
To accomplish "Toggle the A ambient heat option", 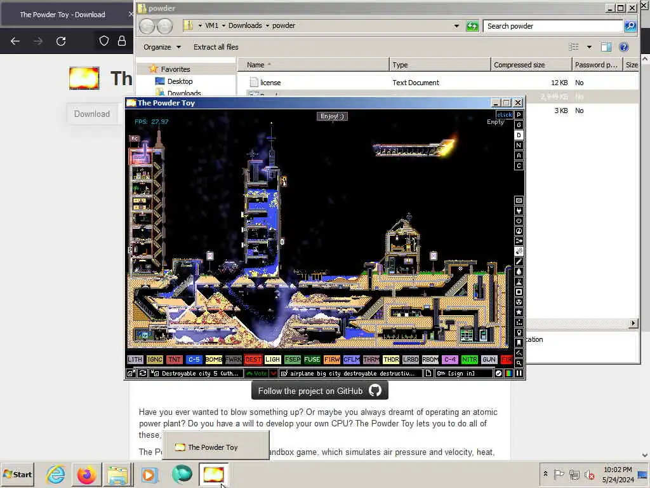I will coord(519,156).
